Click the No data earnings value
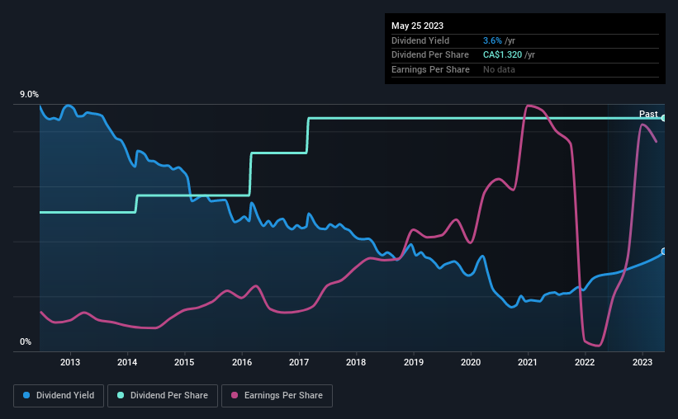 pyautogui.click(x=499, y=69)
